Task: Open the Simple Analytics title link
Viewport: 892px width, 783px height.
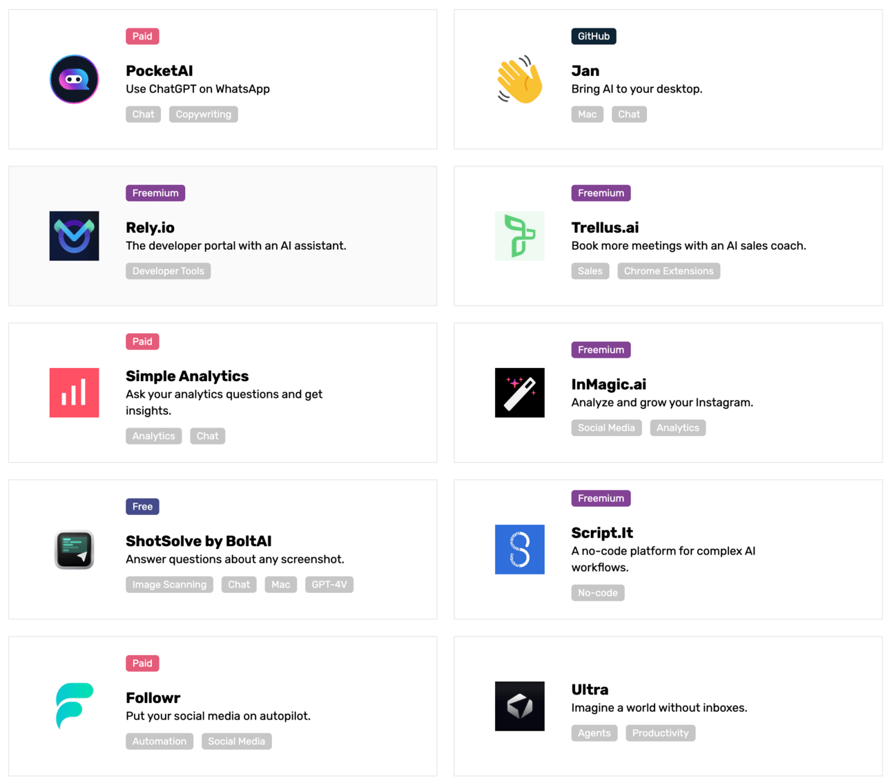Action: pyautogui.click(x=187, y=376)
